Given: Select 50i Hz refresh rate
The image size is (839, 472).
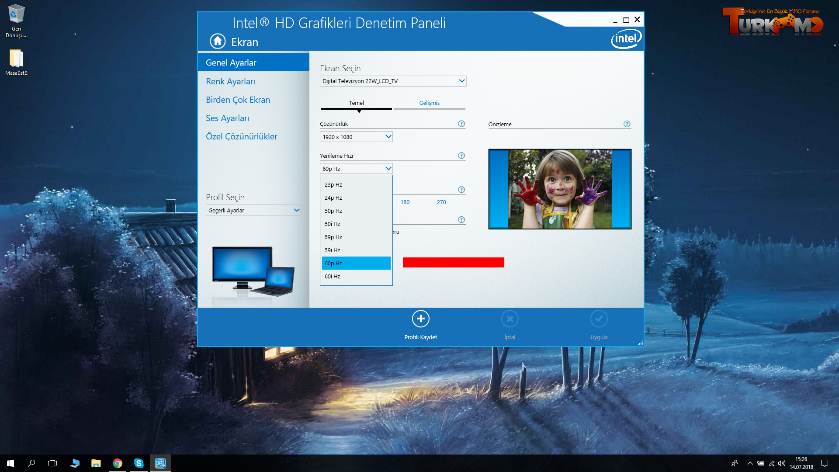Looking at the screenshot, I should (x=356, y=224).
